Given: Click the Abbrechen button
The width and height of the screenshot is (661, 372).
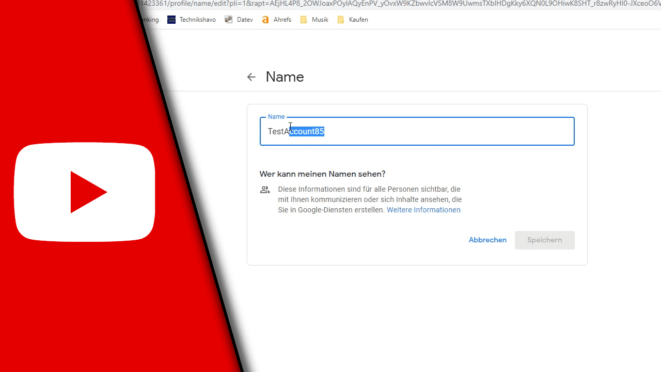Looking at the screenshot, I should 487,240.
